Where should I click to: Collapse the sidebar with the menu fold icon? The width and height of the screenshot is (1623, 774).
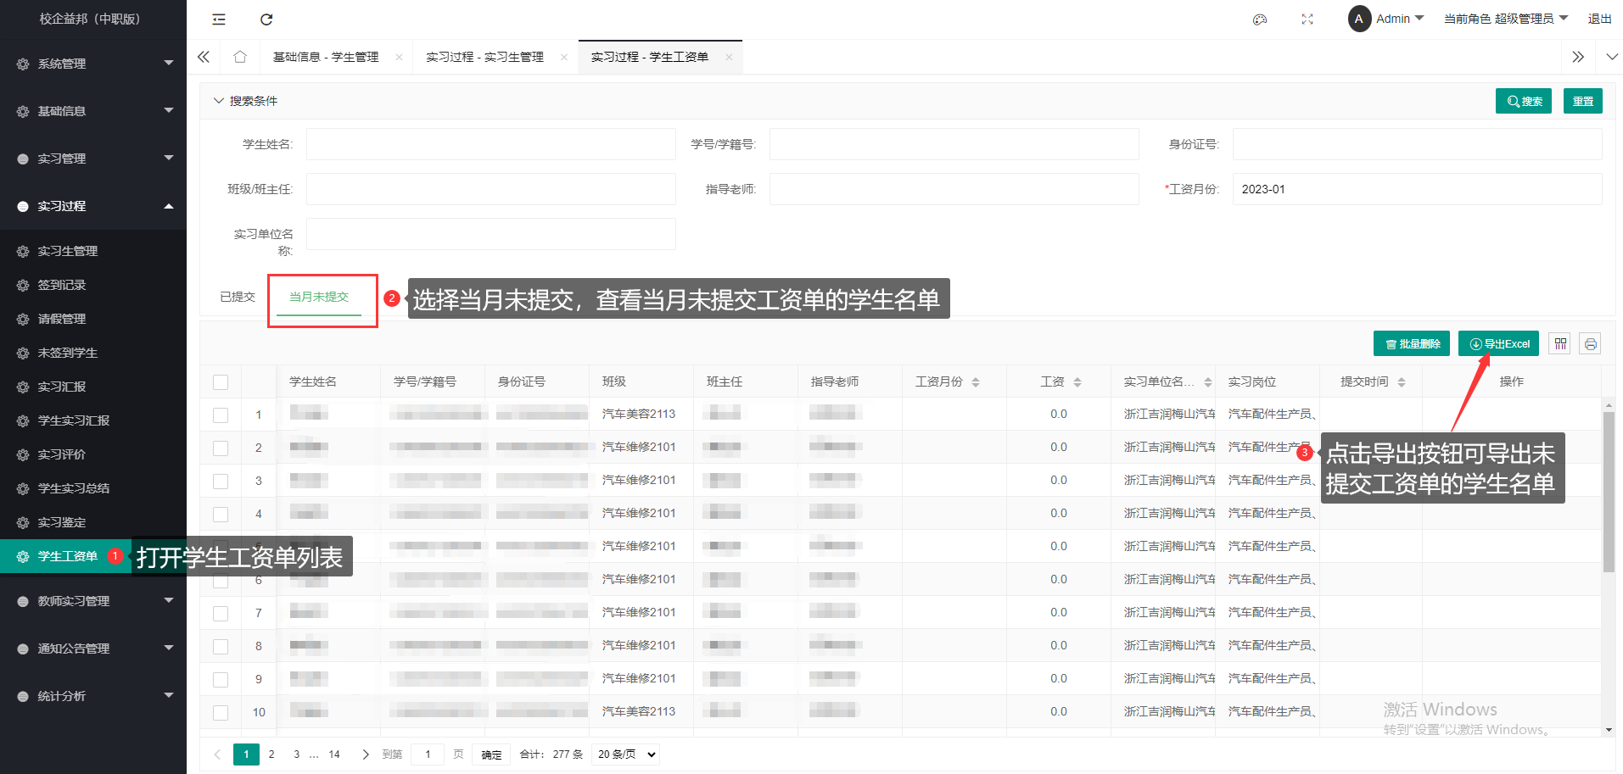(219, 19)
